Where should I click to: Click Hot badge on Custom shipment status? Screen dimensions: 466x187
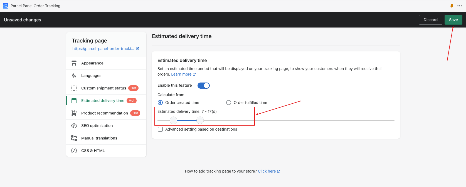[133, 88]
